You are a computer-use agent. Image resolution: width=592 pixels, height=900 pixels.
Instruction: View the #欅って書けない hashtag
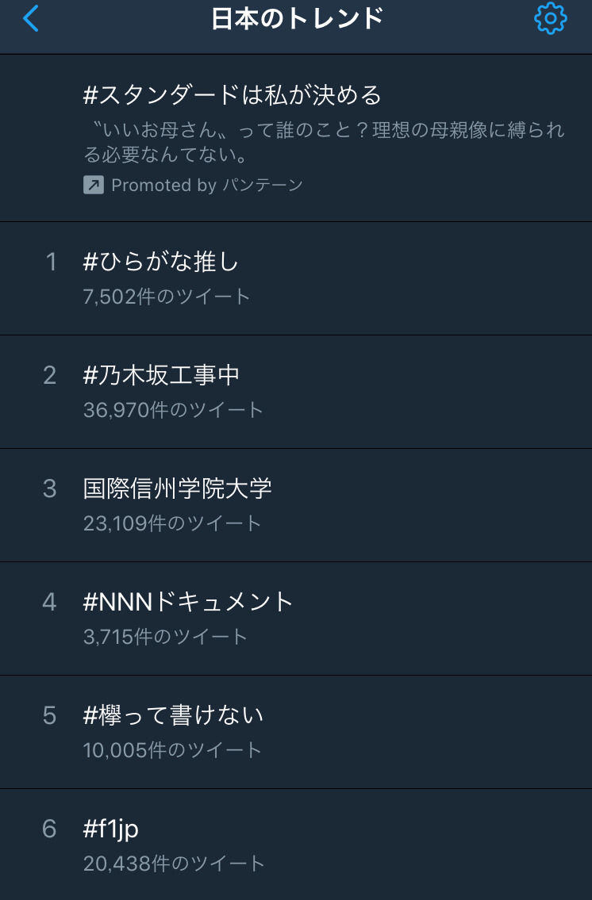pyautogui.click(x=173, y=715)
